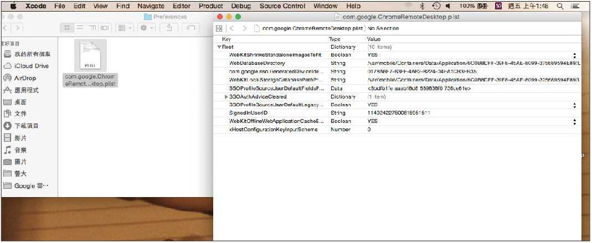Switch Finder to list view
The image size is (592, 243).
pos(80,28)
